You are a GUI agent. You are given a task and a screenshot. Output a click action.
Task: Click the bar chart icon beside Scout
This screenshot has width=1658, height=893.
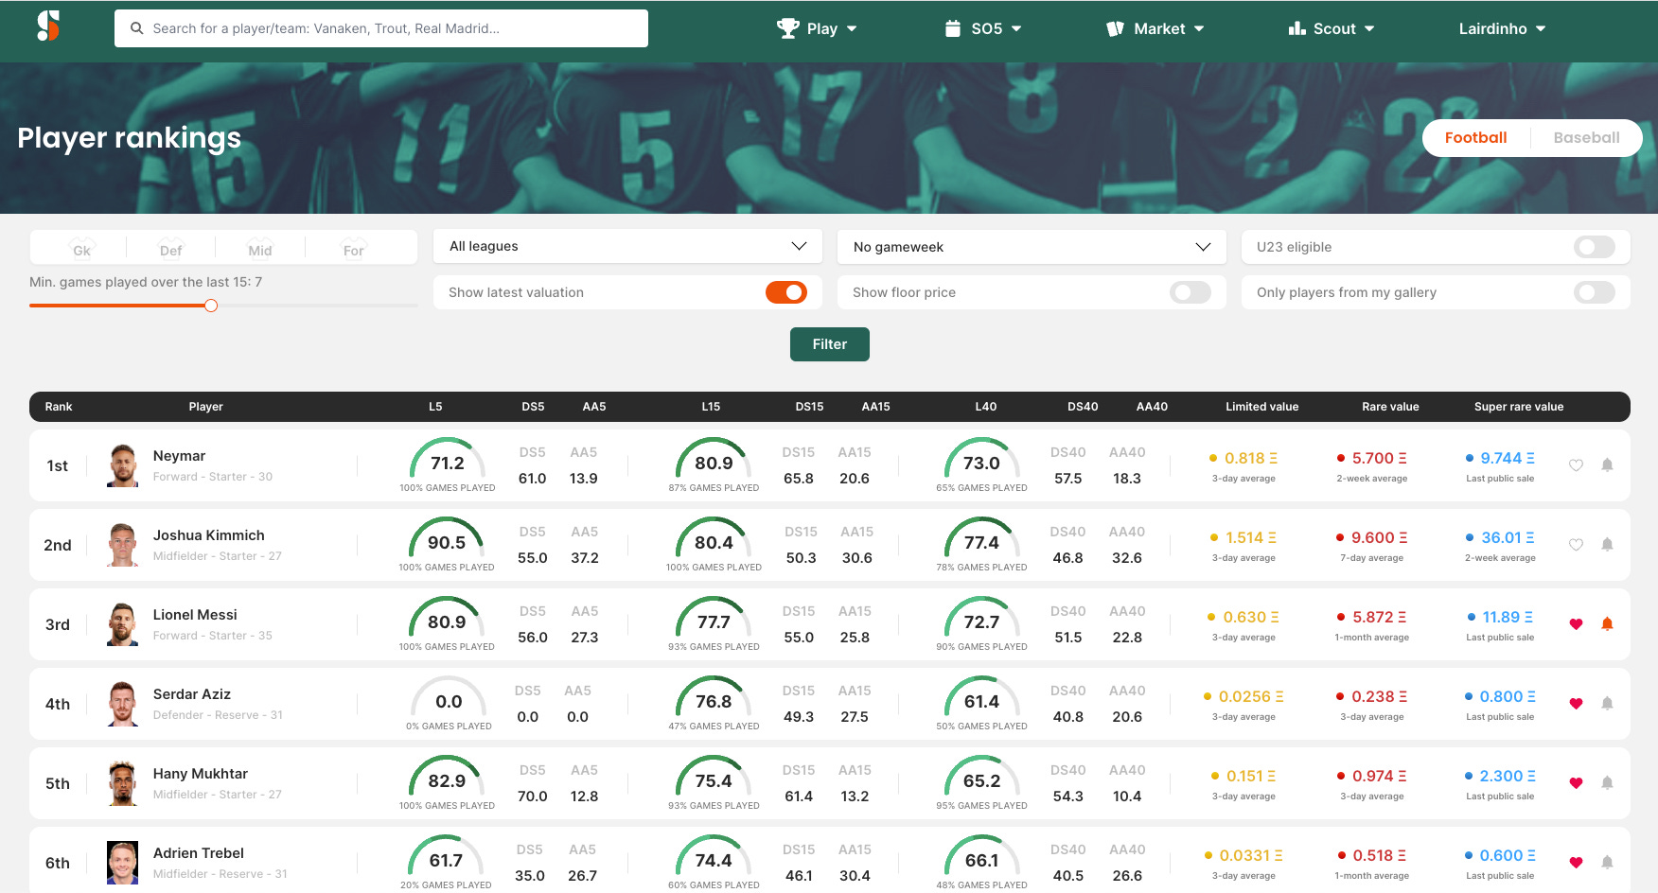tap(1296, 28)
